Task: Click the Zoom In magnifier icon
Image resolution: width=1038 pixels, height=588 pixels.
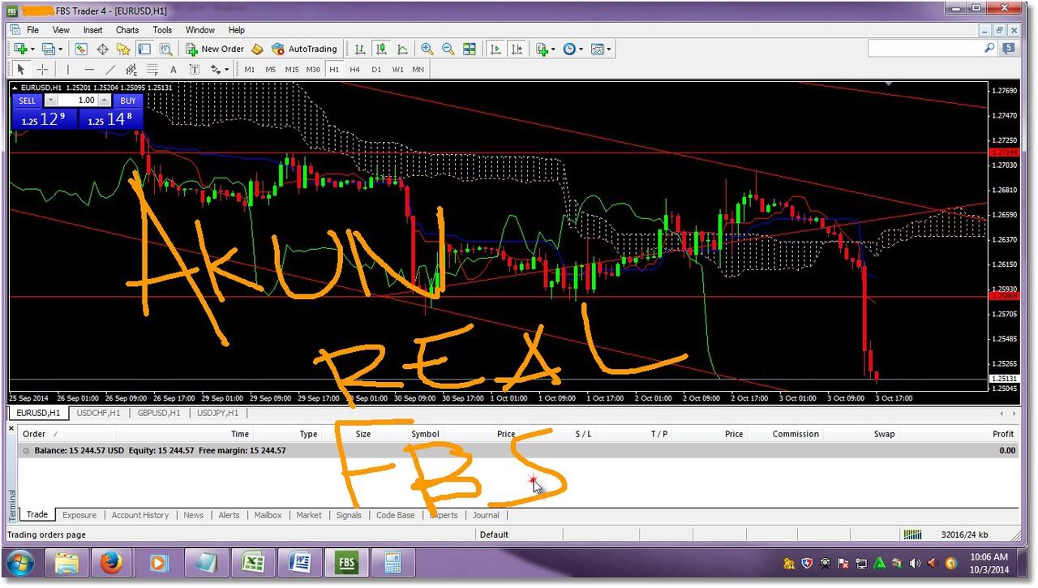Action: point(427,49)
